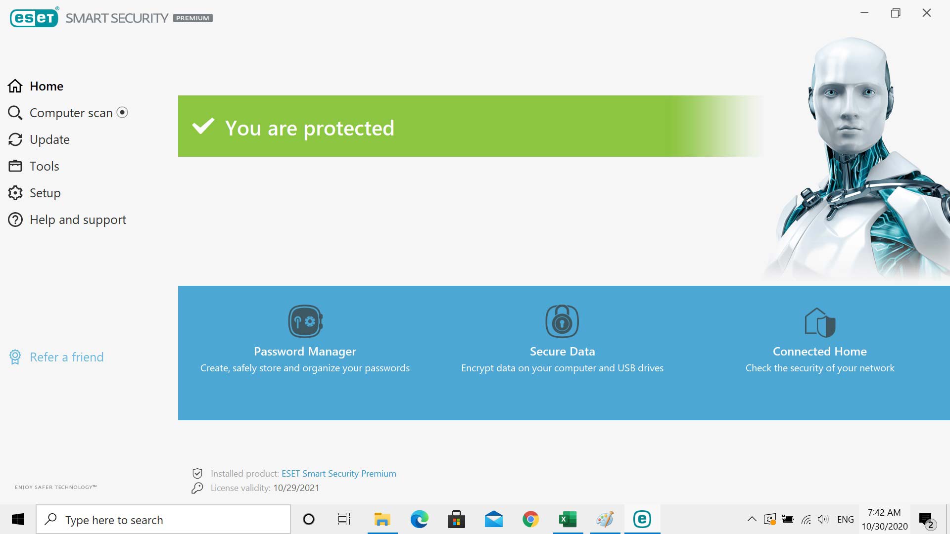Click the PREMIUM badge
This screenshot has width=950, height=534.
[x=193, y=18]
